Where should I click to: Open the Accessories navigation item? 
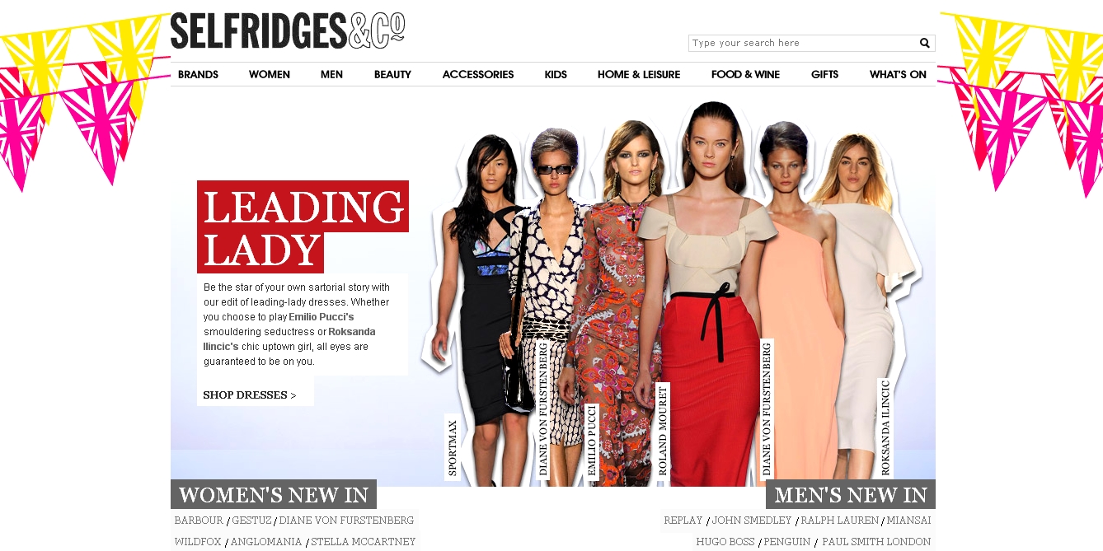(x=478, y=74)
